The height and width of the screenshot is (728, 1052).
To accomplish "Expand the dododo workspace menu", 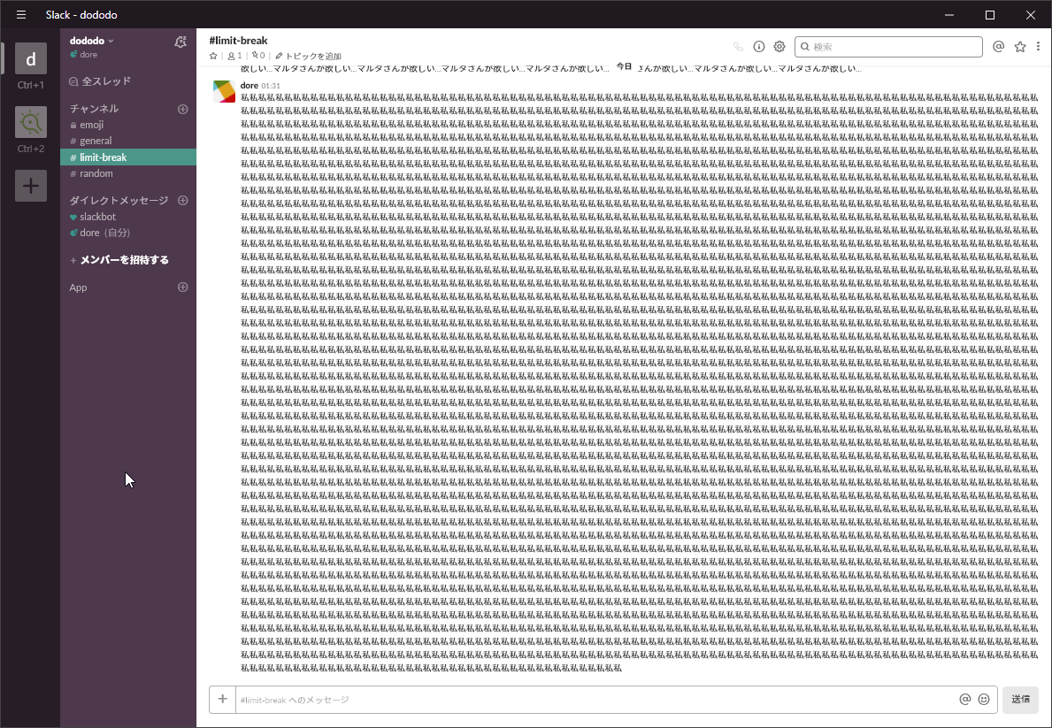I will click(92, 41).
